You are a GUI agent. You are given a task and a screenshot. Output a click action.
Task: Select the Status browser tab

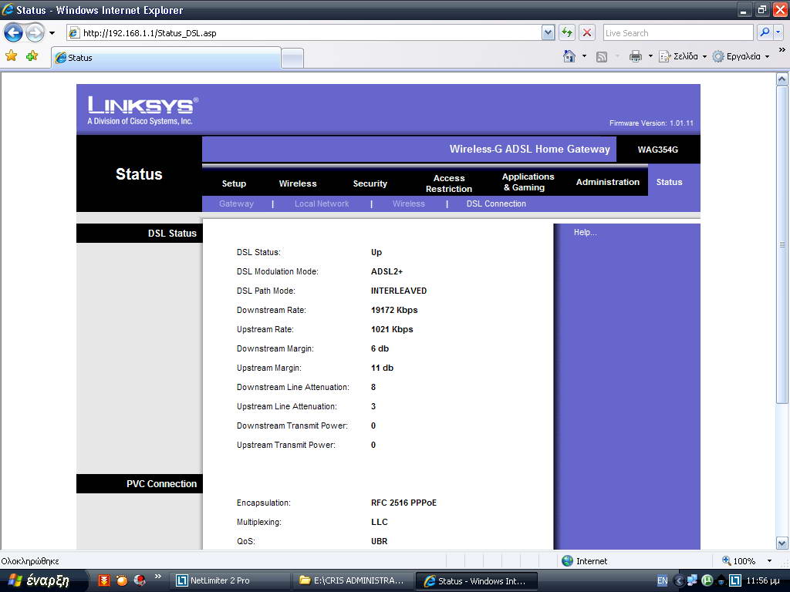pyautogui.click(x=167, y=58)
